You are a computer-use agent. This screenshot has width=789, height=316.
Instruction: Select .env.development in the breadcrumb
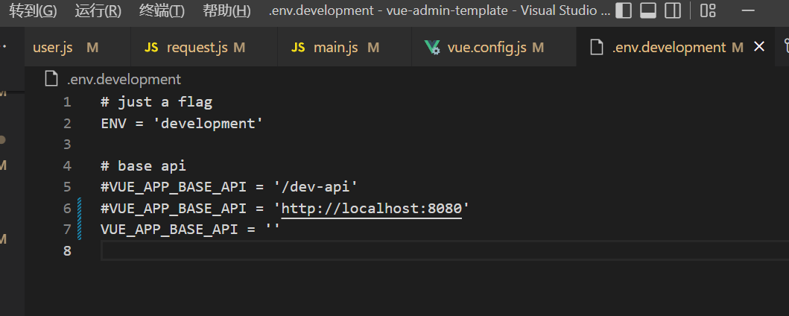tap(124, 79)
